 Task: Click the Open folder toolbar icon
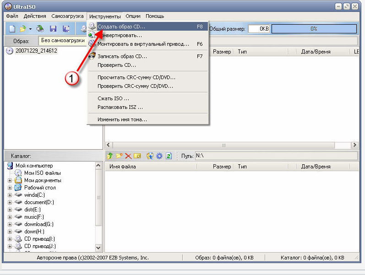click(22, 29)
